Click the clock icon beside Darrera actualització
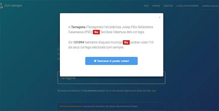This screenshot has height=111, width=219. click(x=58, y=91)
